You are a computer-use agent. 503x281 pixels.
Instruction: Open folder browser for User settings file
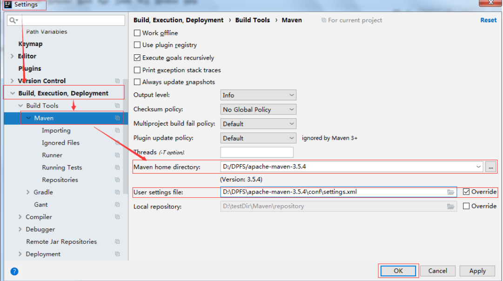pos(451,192)
